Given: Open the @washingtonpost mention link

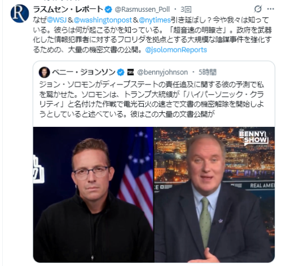Looking at the screenshot, I should point(103,20).
